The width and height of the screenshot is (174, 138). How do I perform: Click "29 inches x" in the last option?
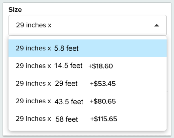pyautogui.click(x=33, y=119)
